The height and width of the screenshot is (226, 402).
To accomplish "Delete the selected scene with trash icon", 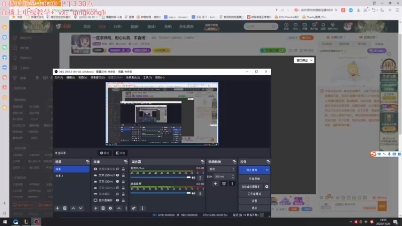I will pos(65,208).
